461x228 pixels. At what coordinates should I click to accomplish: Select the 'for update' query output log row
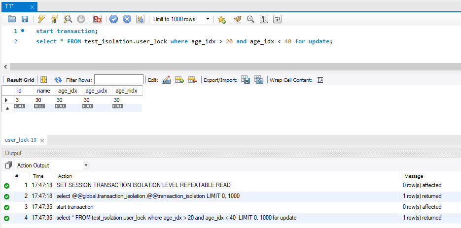pyautogui.click(x=230, y=218)
